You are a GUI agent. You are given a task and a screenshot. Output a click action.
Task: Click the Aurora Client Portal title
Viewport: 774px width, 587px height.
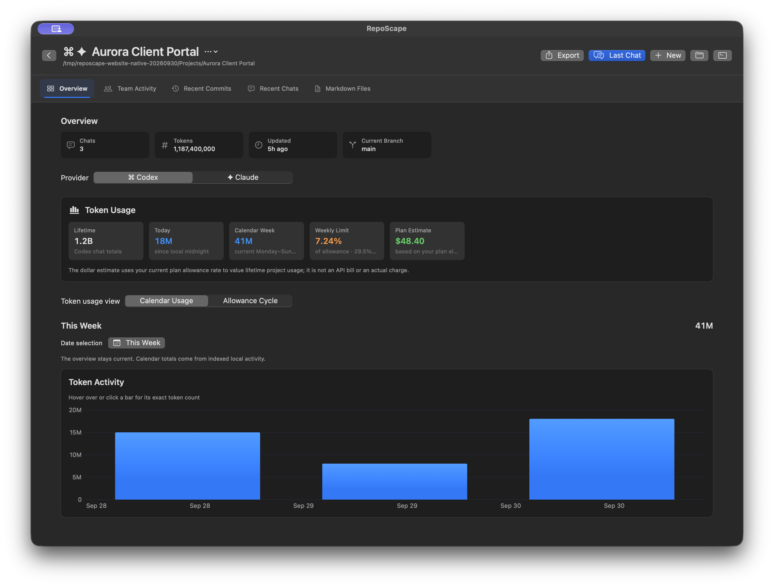(x=145, y=52)
